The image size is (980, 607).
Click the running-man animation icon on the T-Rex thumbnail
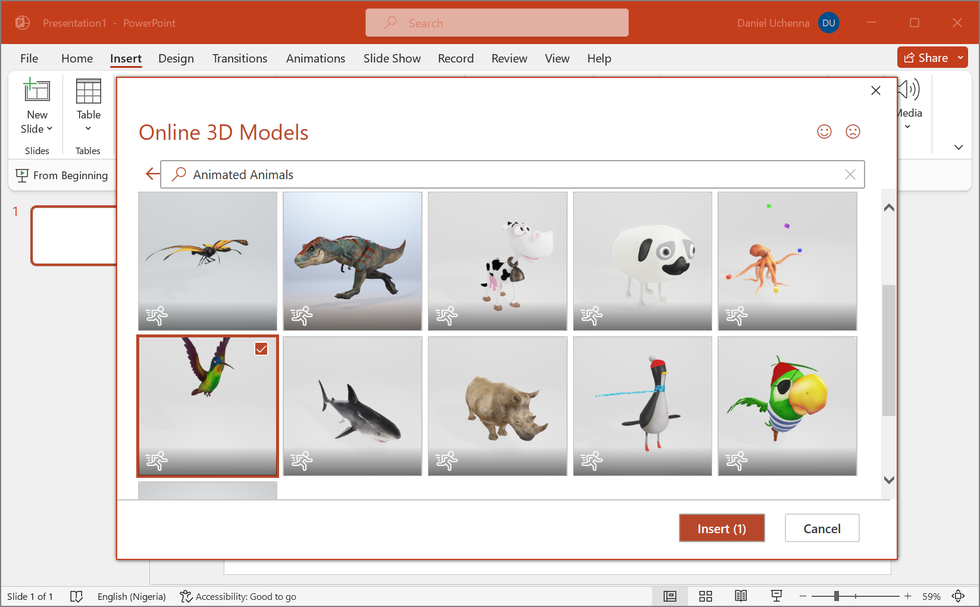[302, 316]
